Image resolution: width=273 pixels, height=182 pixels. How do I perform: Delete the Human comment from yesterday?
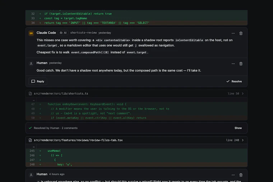pyautogui.click(x=241, y=64)
